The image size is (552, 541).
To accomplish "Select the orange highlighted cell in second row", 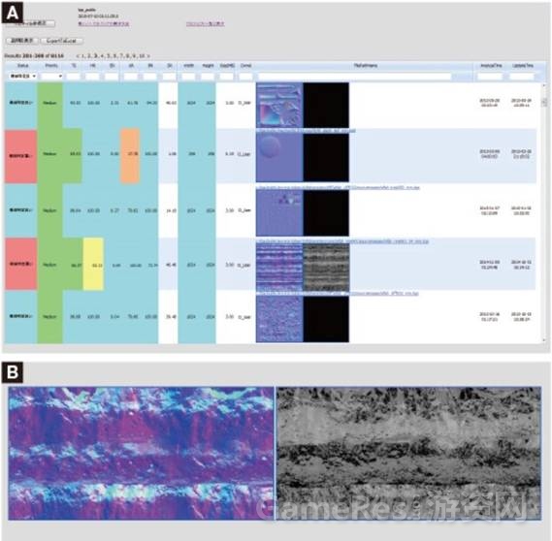I will pyautogui.click(x=130, y=156).
